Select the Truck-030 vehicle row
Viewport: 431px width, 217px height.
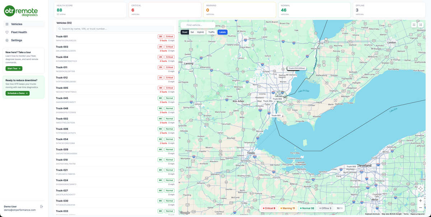(x=115, y=203)
